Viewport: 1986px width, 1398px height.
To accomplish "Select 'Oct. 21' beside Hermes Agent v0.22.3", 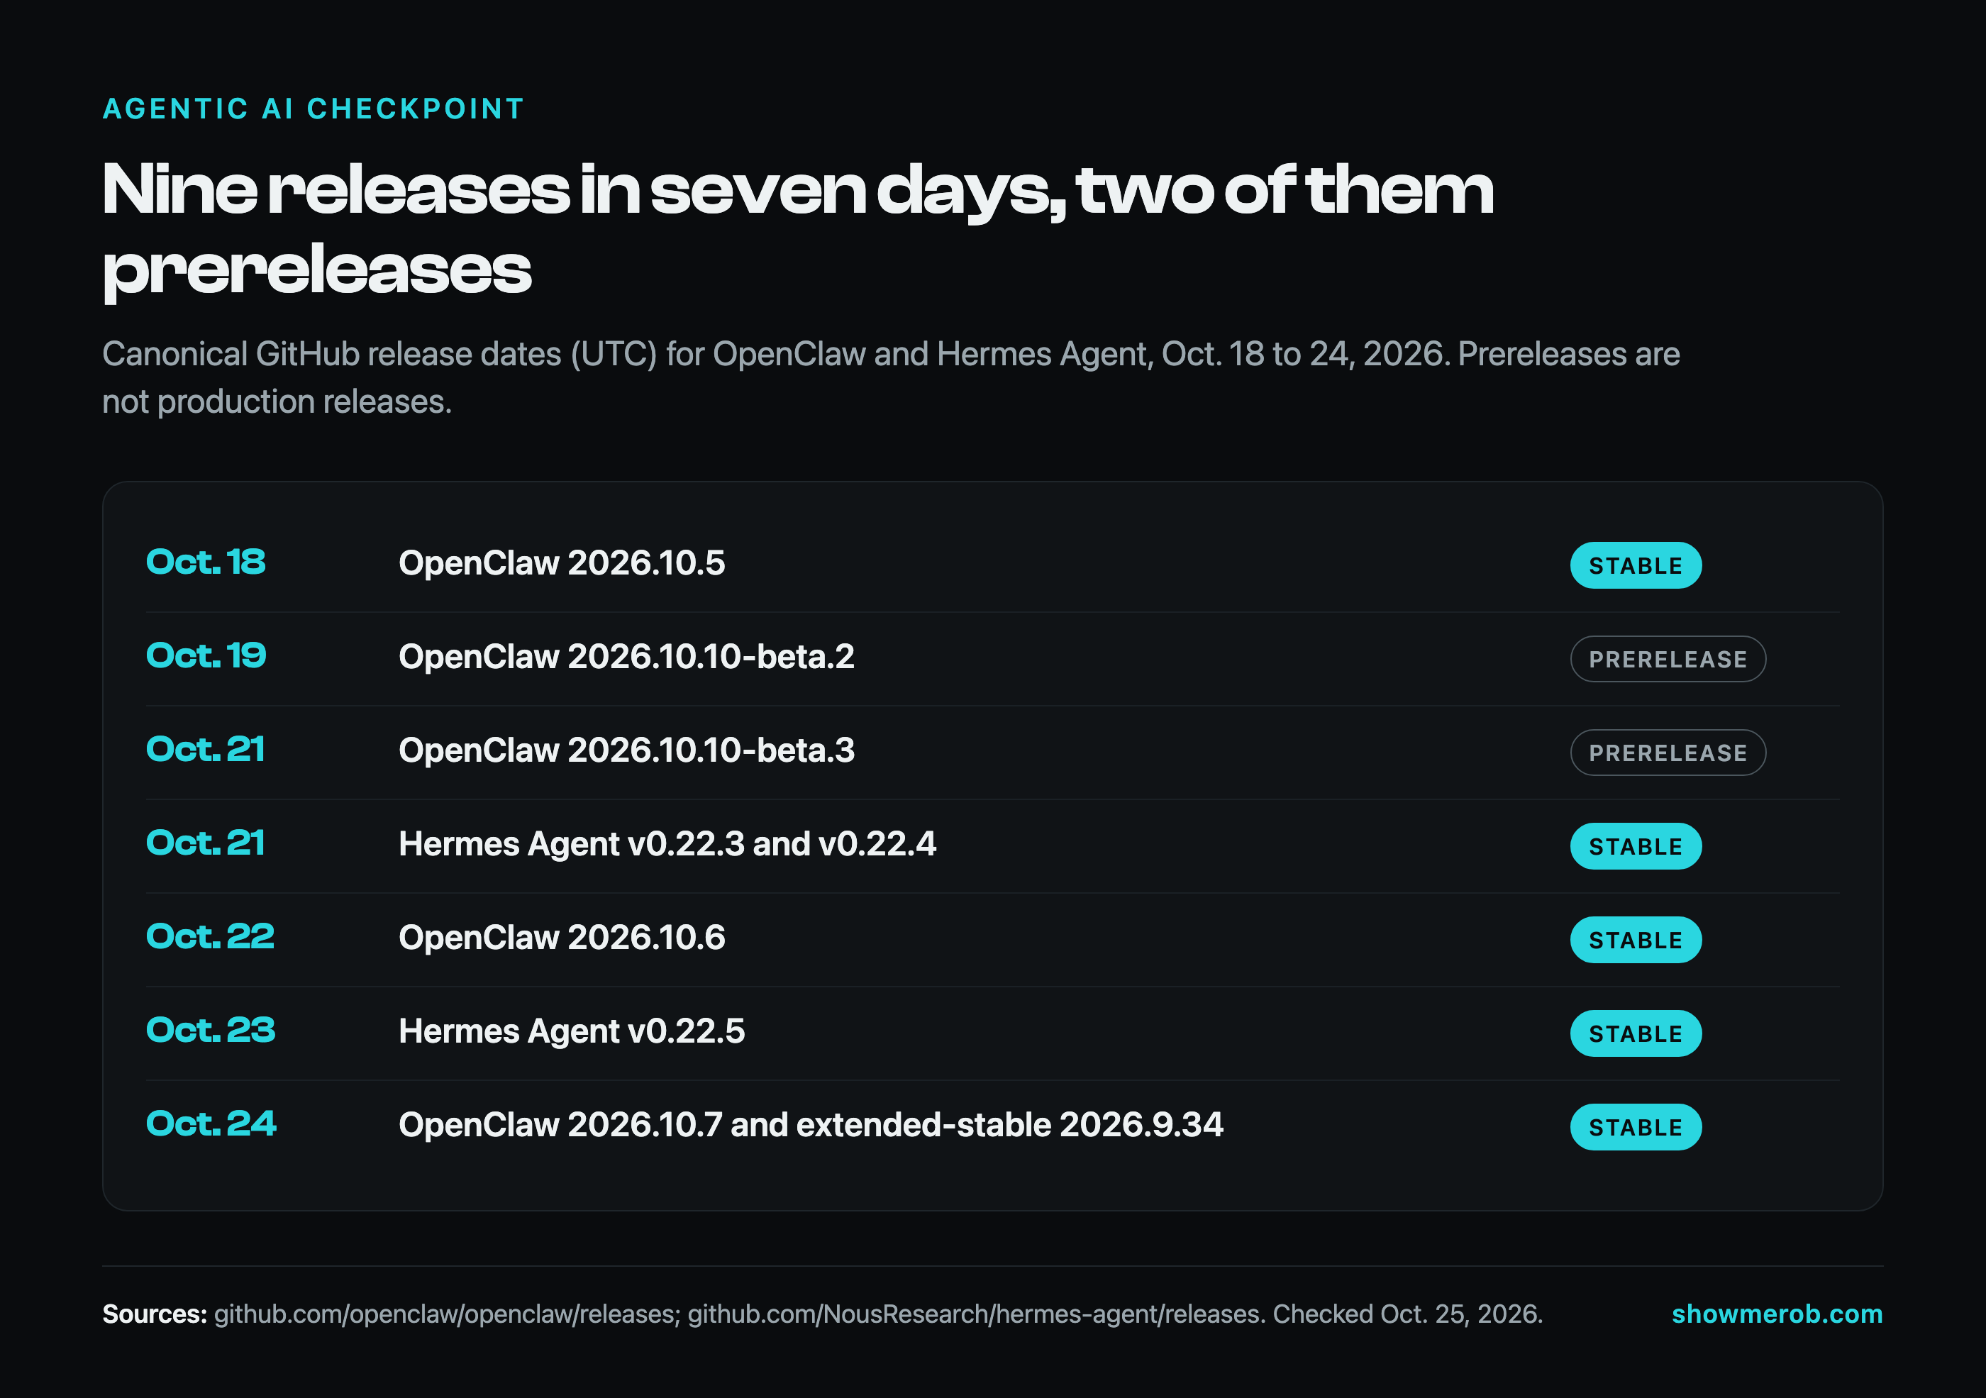I will tap(205, 843).
